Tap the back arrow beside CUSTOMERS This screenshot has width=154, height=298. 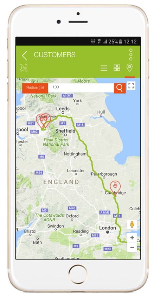pyautogui.click(x=25, y=55)
